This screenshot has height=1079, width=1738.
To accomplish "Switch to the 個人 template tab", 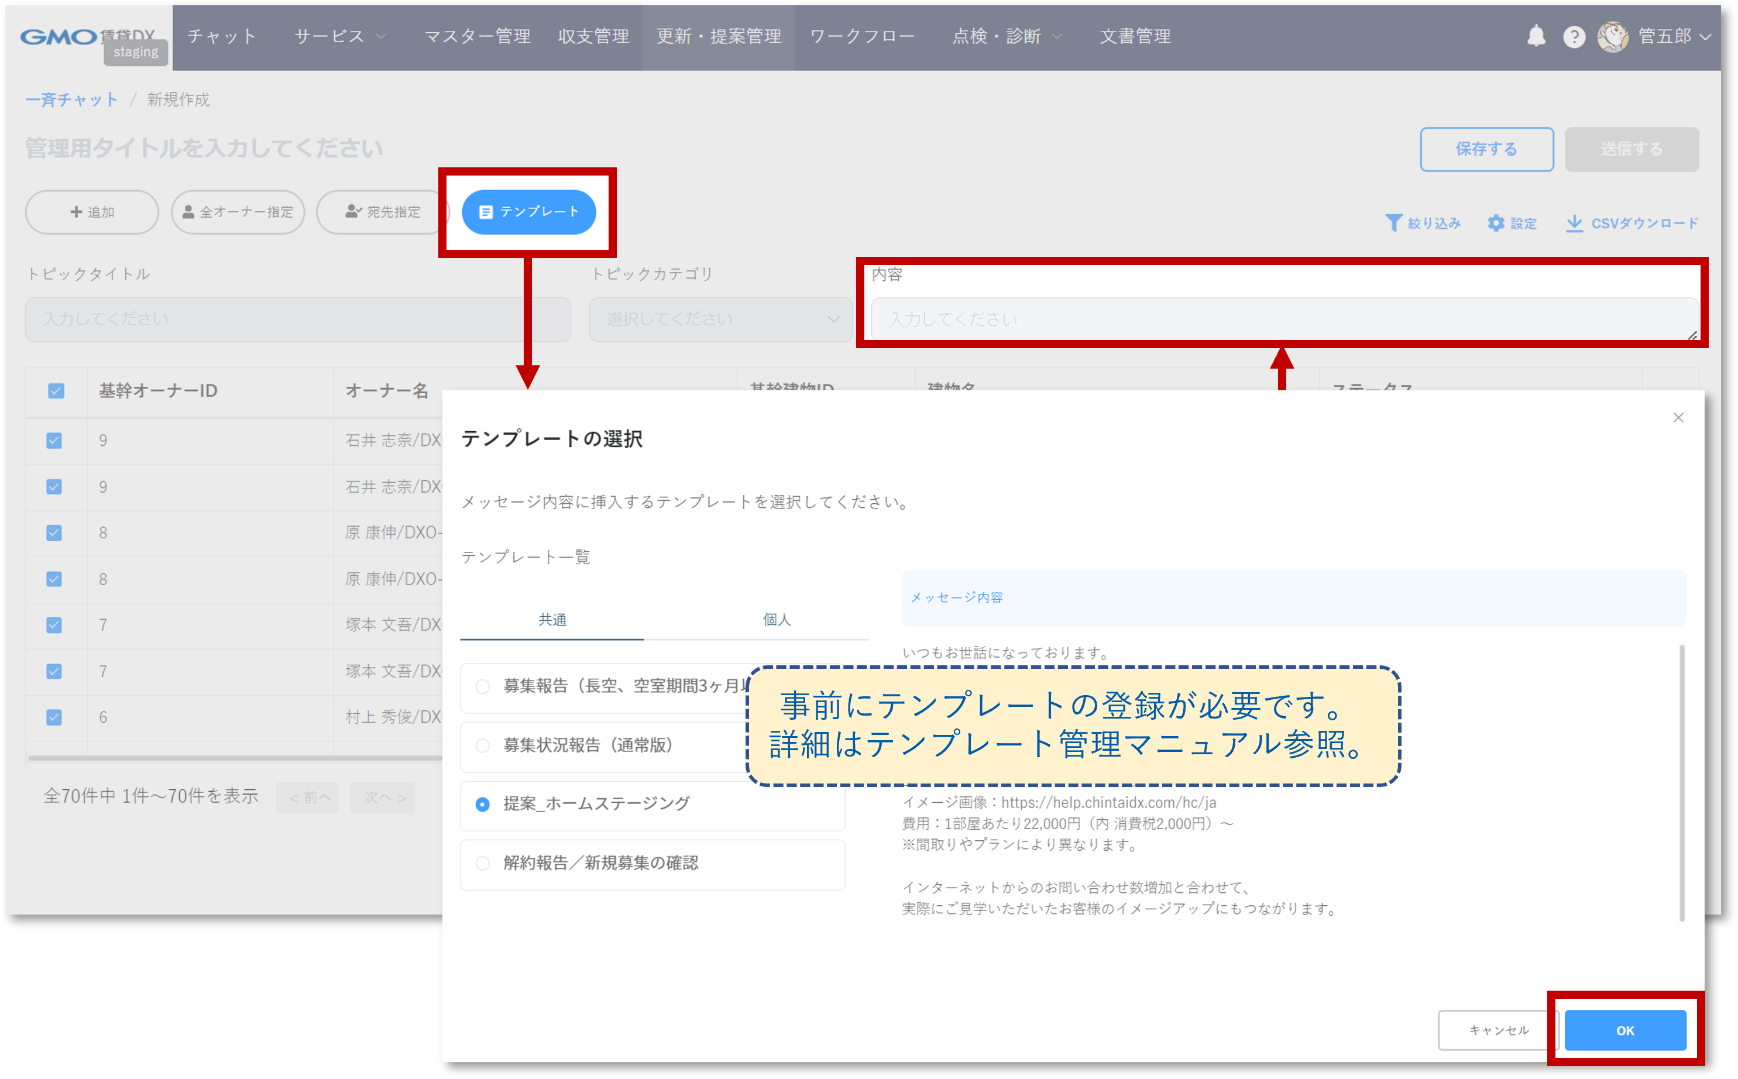I will [x=777, y=620].
